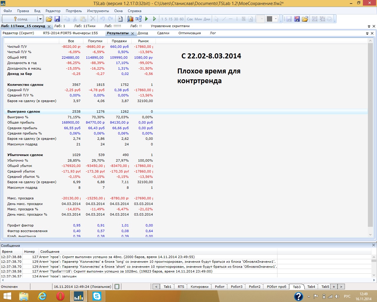Click the 'Save As' floppy icon with red label

pyautogui.click(x=297, y=19)
